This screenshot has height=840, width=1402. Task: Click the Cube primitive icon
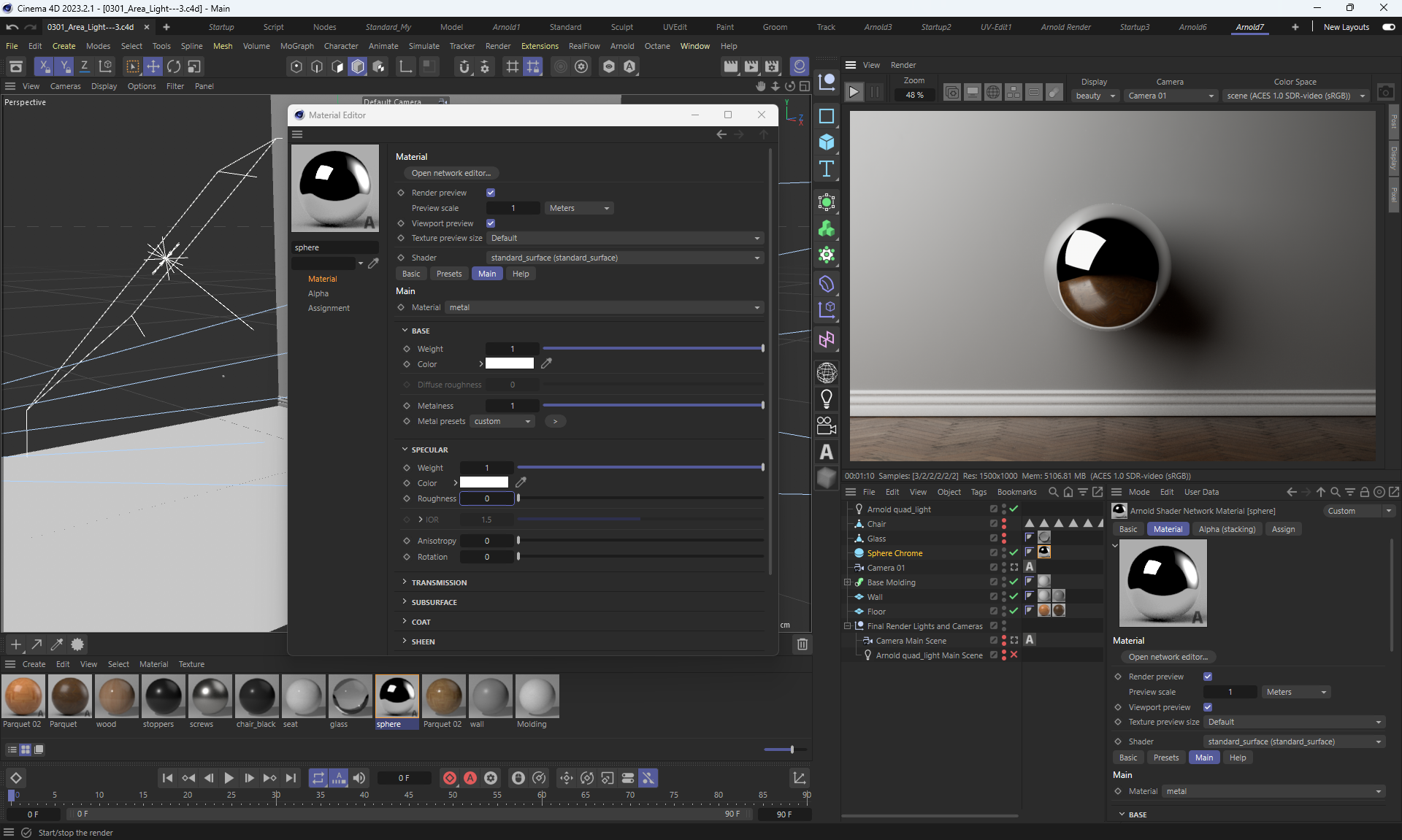827,142
